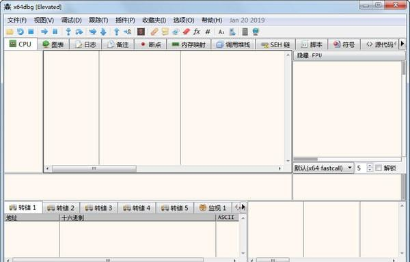410x262 pixels.
Task: Open the 插件(P) menu
Action: click(125, 20)
